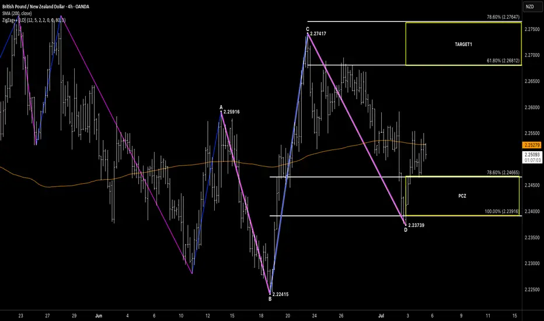
Task: Click the 2.23000 price axis label
Action: tap(532, 263)
